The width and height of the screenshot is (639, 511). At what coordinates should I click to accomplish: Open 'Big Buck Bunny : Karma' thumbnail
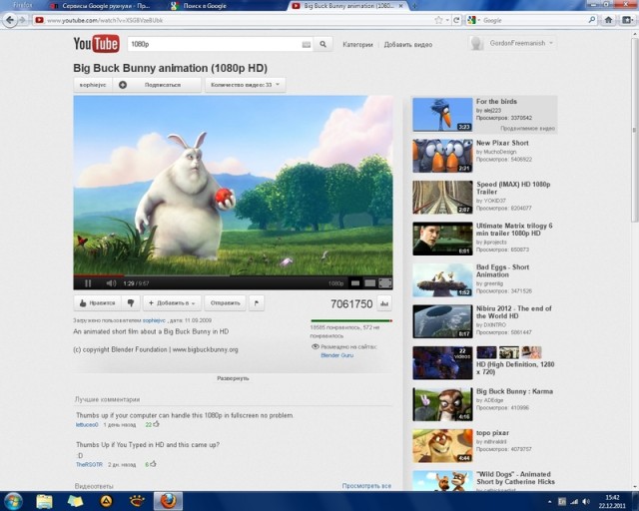442,404
